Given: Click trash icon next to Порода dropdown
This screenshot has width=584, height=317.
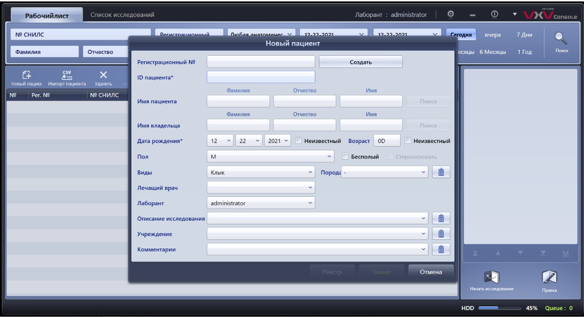Looking at the screenshot, I should coord(441,172).
